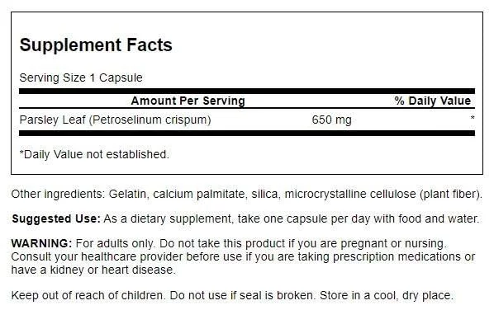The height and width of the screenshot is (310, 494).
Task: Select the Serving Size 1 Capsule text
Action: tap(81, 77)
